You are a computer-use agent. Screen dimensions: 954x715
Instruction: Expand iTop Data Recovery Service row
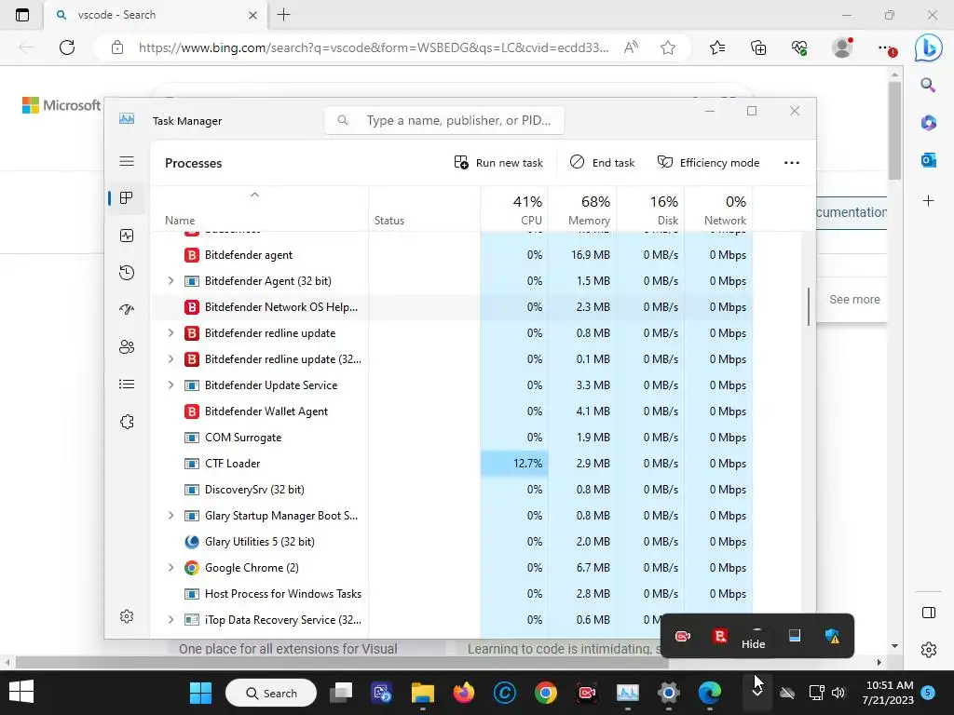coord(171,620)
